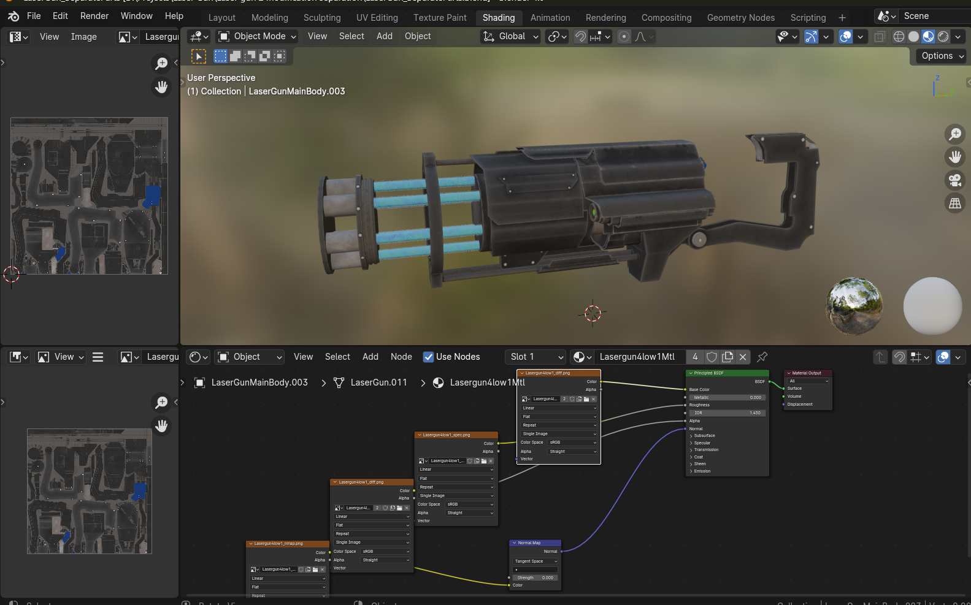The image size is (971, 605).
Task: Select the tweak/select box tool icon in 3D viewport
Action: click(x=199, y=57)
